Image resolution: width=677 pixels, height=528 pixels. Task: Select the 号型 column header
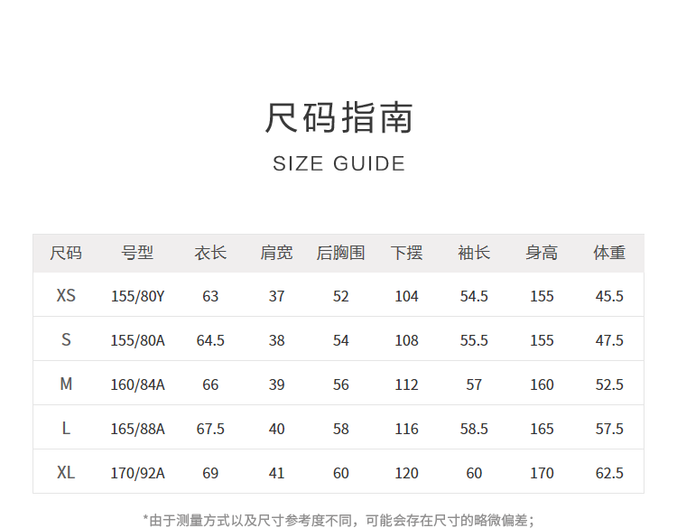click(137, 254)
